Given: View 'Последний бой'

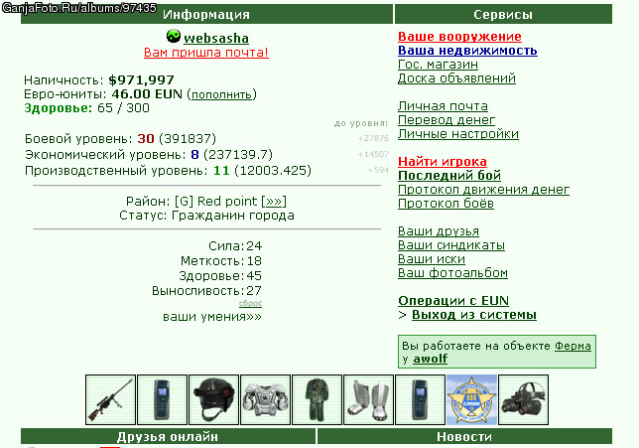Looking at the screenshot, I should (x=449, y=176).
